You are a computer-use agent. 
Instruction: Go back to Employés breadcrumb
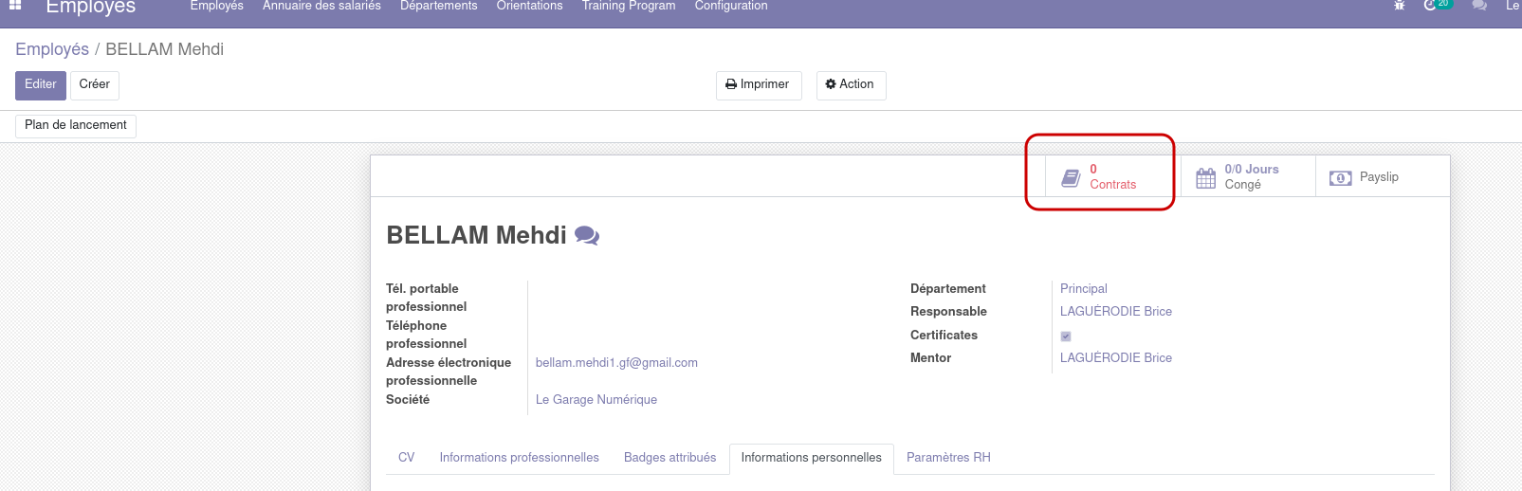coord(52,49)
